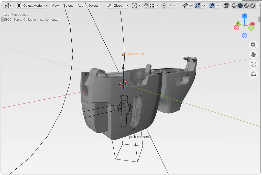Click the orange section cutter origin point
The image size is (262, 175).
123,55
